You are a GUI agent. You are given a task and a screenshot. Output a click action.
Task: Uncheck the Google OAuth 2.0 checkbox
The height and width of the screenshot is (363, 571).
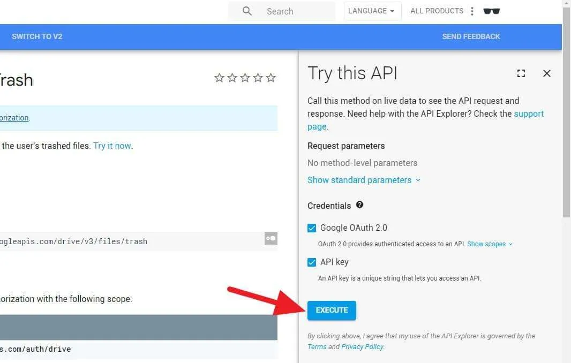click(312, 228)
